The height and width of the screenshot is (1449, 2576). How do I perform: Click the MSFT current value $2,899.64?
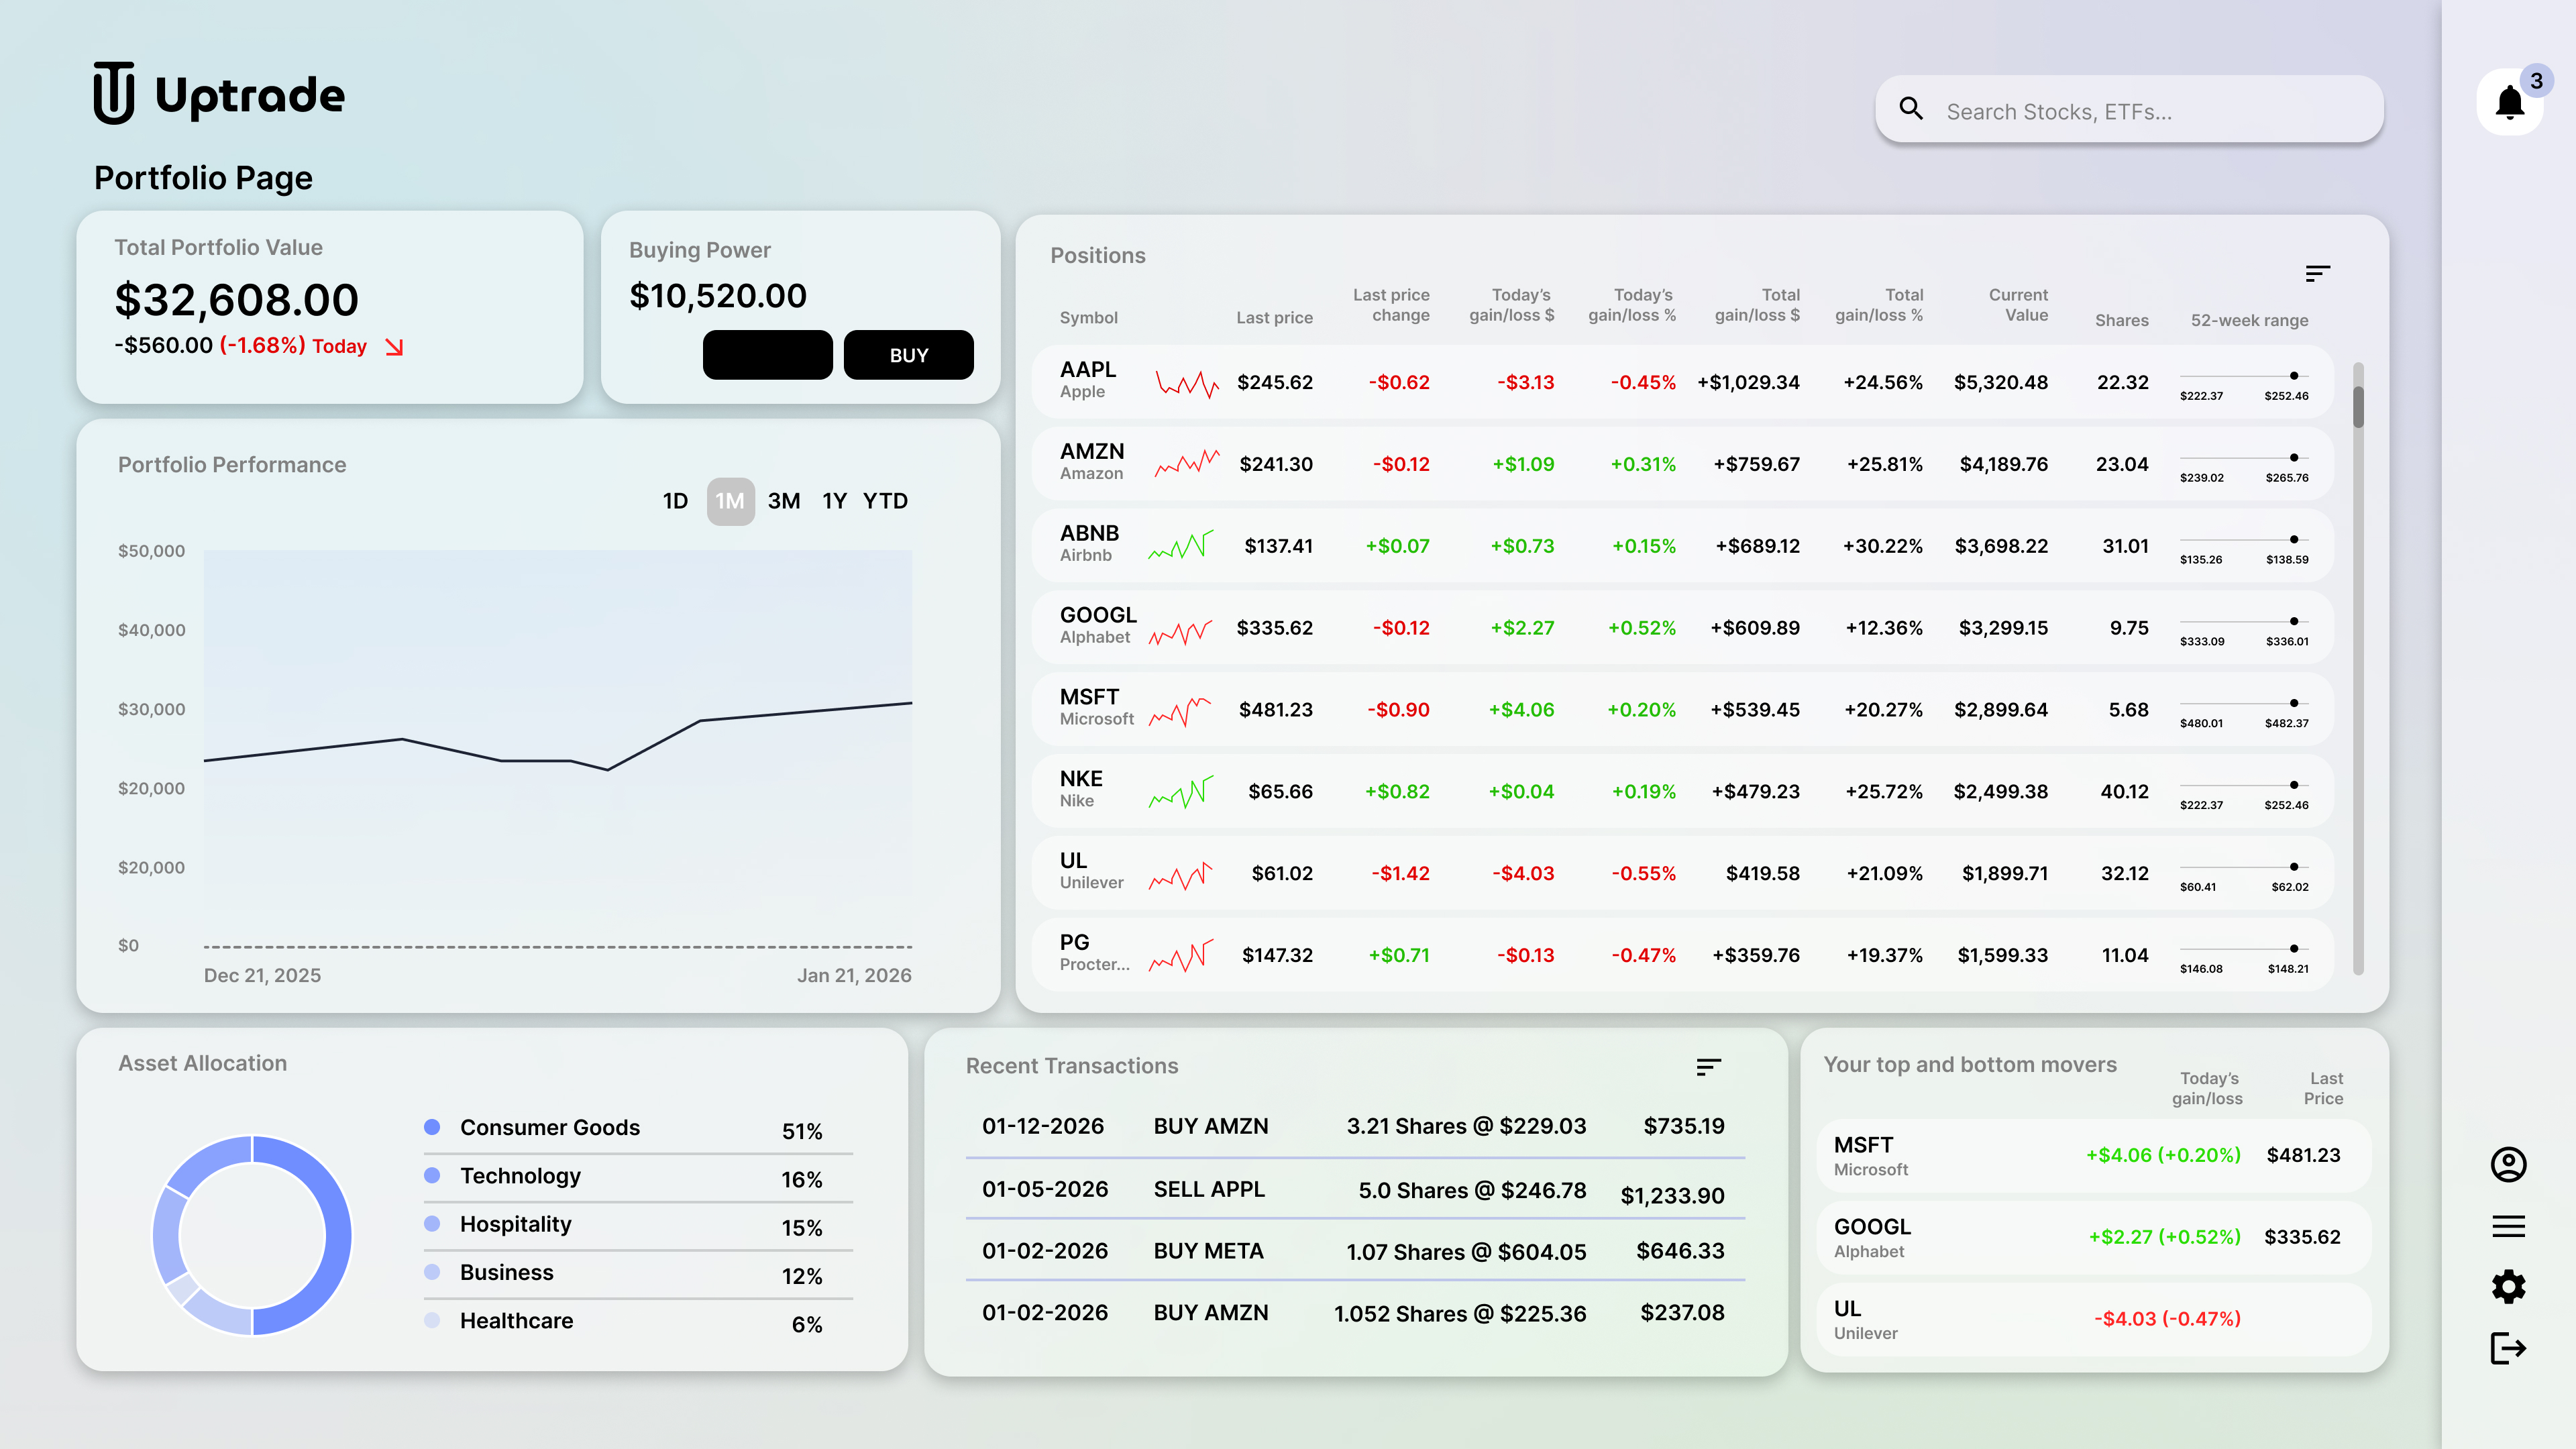tap(2000, 710)
